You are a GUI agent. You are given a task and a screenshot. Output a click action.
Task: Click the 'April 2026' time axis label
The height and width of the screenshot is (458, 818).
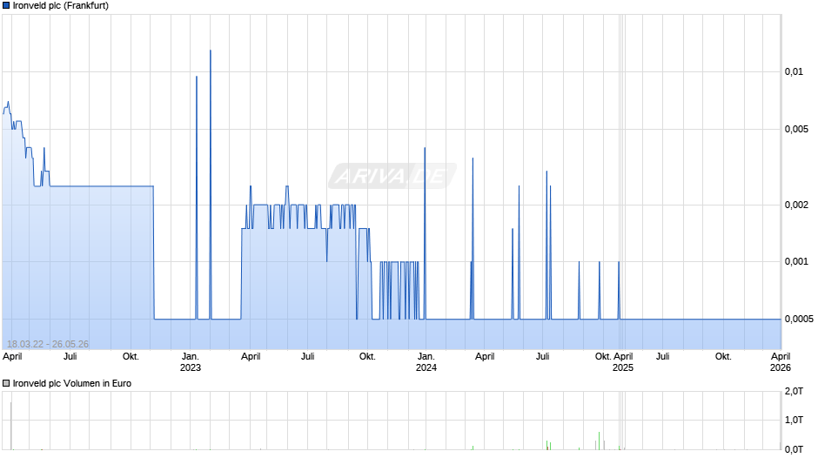pyautogui.click(x=781, y=362)
